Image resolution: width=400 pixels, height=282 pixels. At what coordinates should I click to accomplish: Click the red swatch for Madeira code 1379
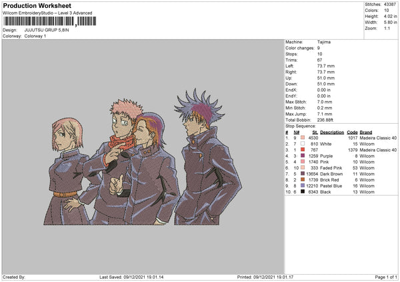point(303,150)
